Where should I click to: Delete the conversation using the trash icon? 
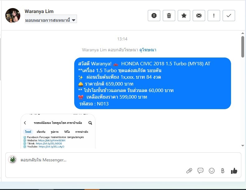pyautogui.click(x=169, y=16)
